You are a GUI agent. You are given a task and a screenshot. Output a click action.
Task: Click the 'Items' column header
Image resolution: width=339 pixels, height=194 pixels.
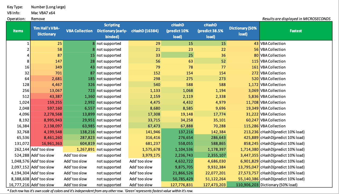(18, 31)
